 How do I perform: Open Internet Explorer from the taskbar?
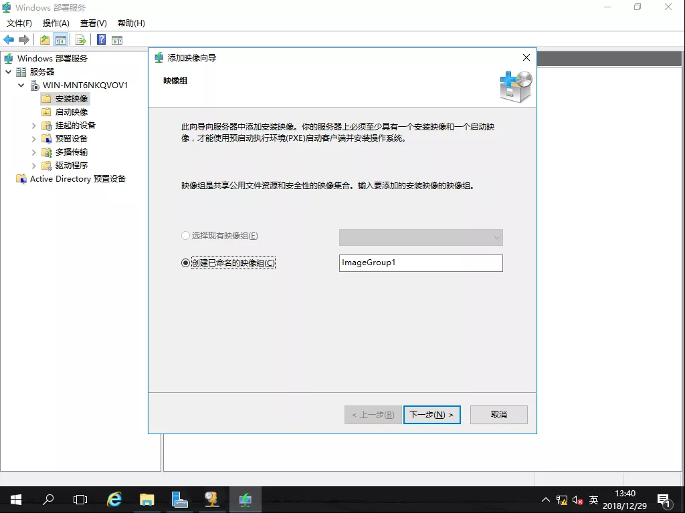pyautogui.click(x=115, y=499)
